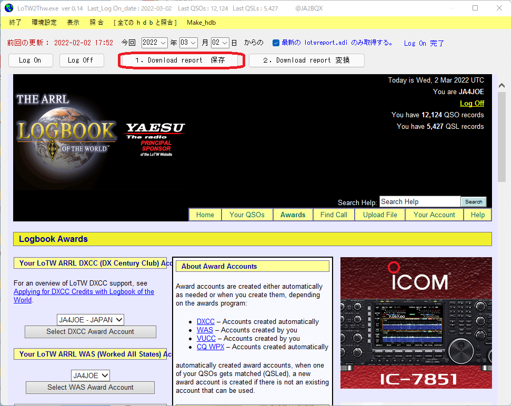512x406 pixels.
Task: Click the scrollbar up arrow
Action: pos(501,86)
